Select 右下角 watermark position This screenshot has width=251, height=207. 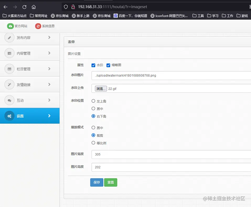click(x=93, y=116)
